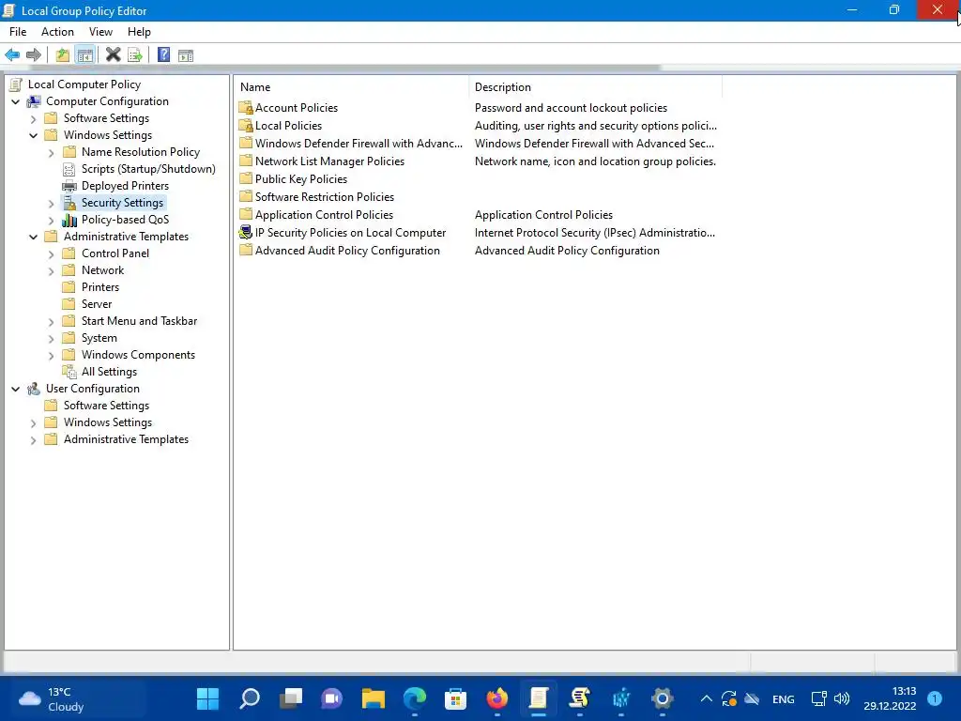Switch ENG input language indicator

[x=784, y=698]
